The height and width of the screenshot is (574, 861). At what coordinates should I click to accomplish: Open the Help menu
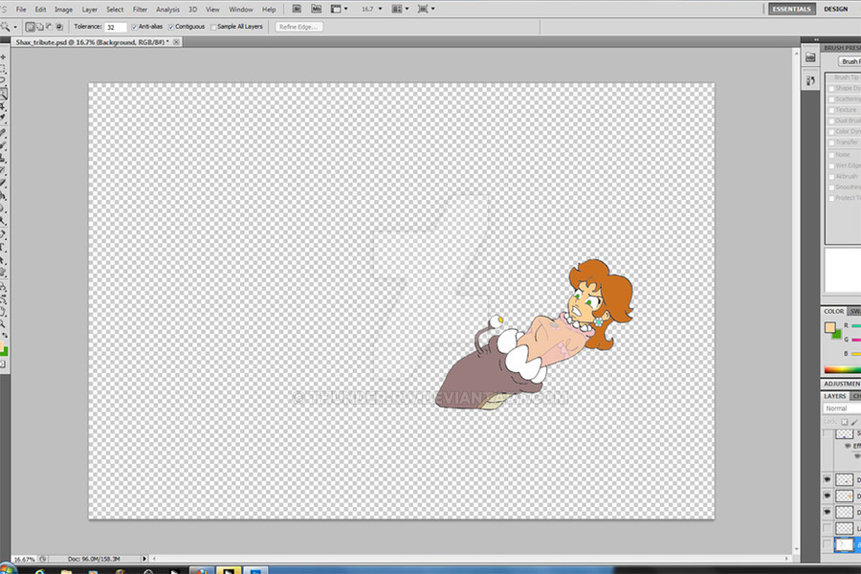coord(269,10)
